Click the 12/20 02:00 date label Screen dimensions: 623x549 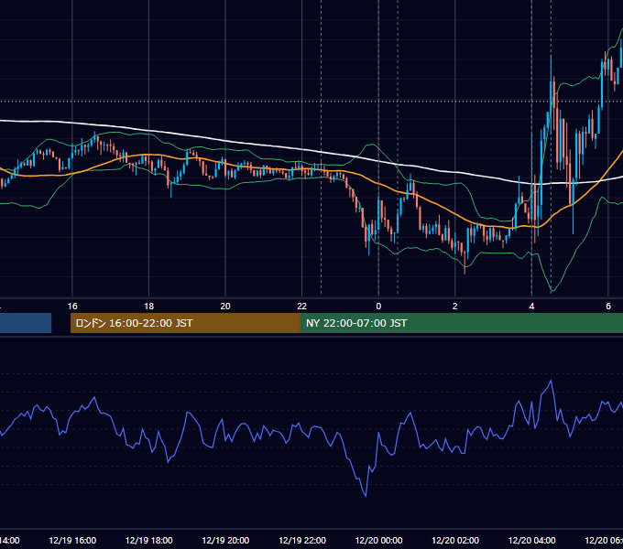tap(455, 540)
